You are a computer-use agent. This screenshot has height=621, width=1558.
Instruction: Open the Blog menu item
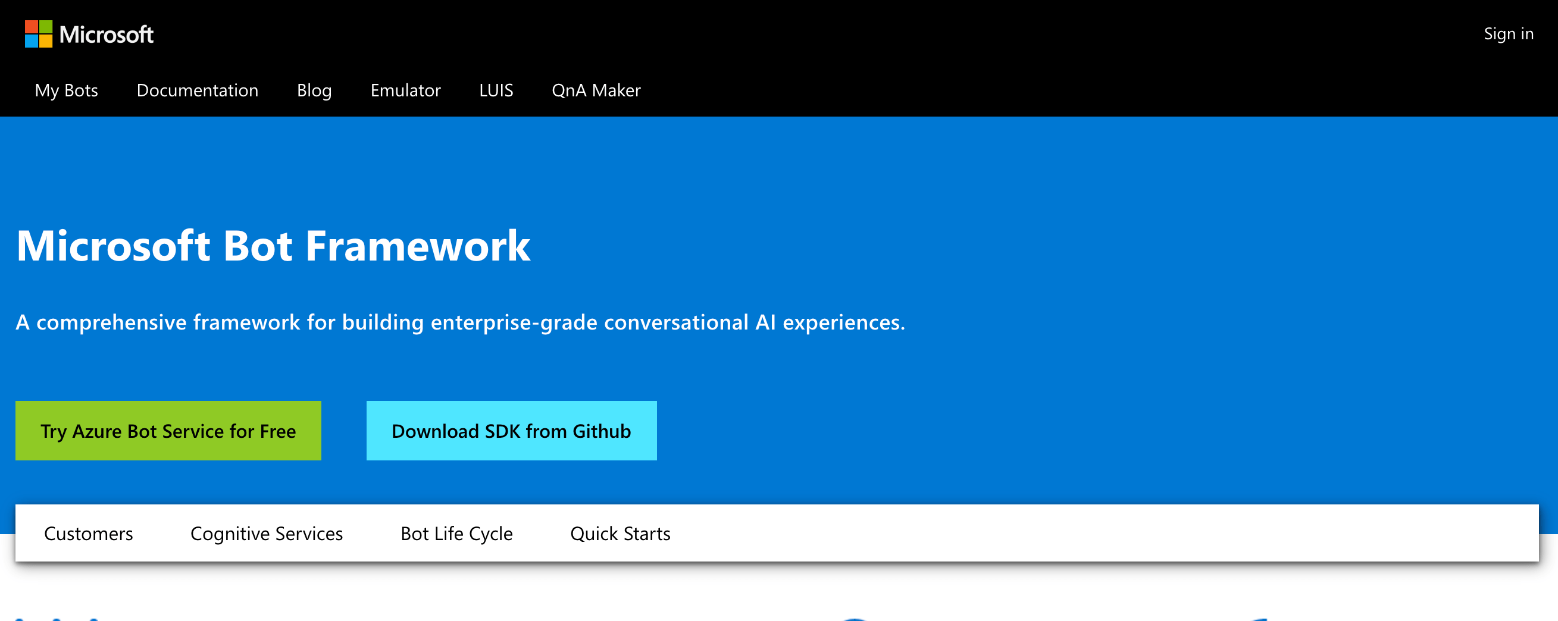click(314, 90)
